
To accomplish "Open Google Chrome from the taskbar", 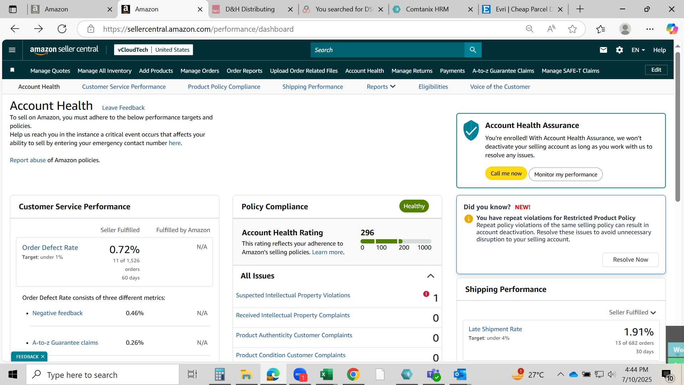I will (x=353, y=375).
